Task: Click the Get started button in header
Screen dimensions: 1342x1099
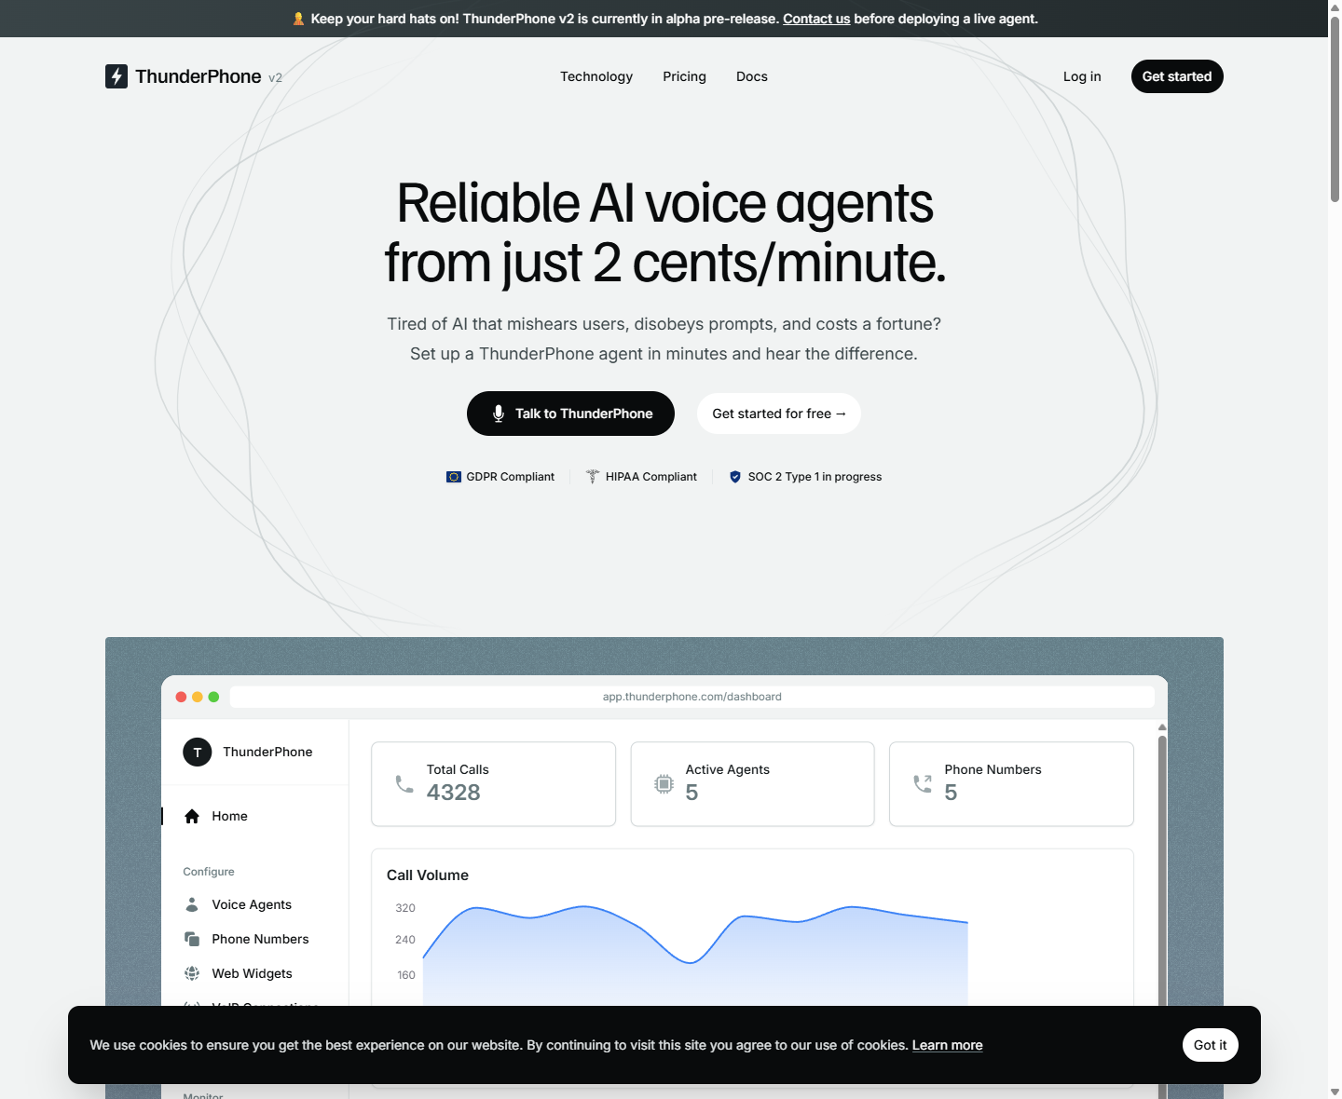Action: 1177,76
